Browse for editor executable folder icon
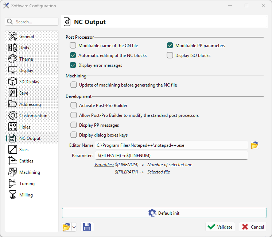 (254, 145)
